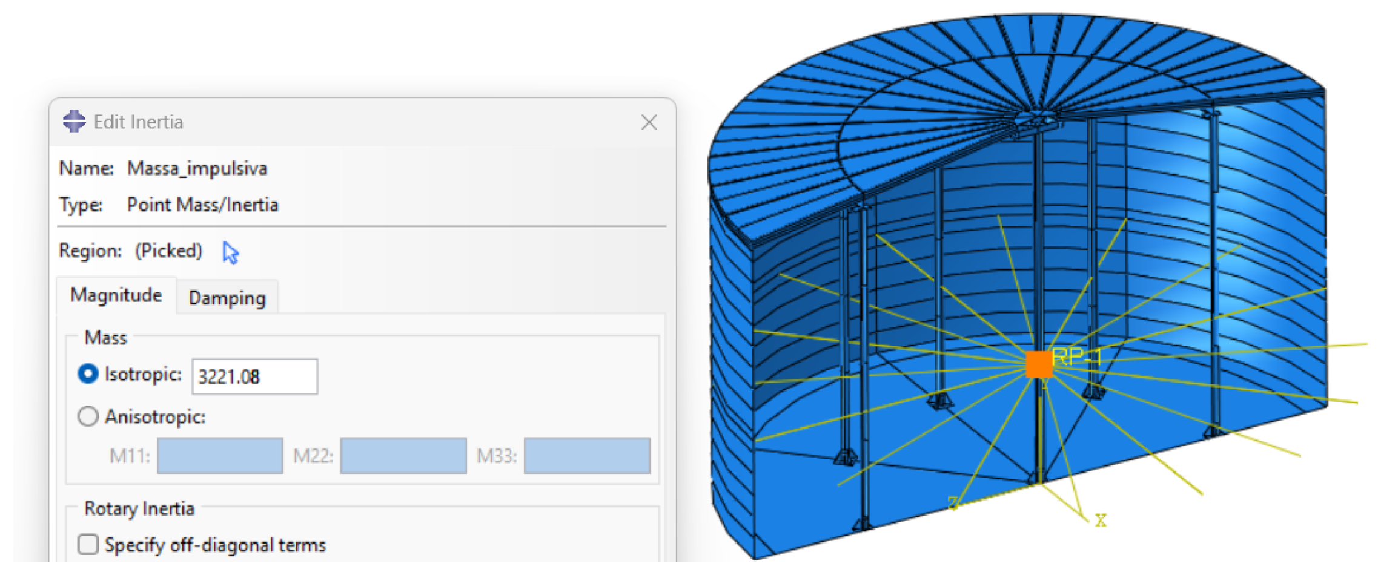Enable Specify off-diagonal terms checkbox

[x=88, y=544]
